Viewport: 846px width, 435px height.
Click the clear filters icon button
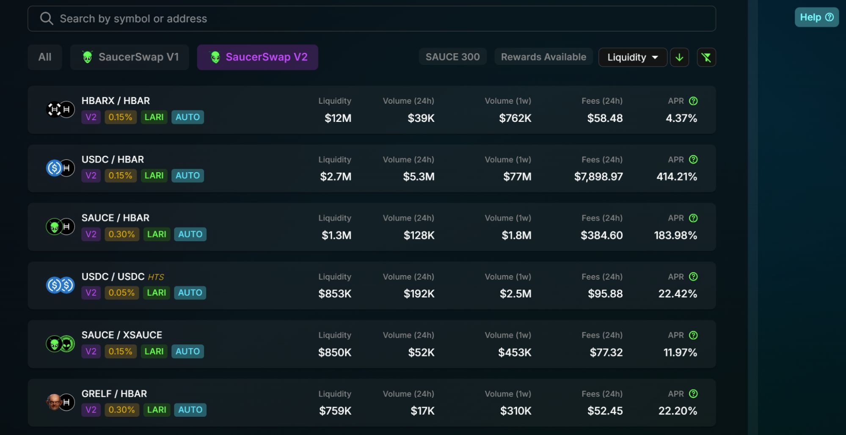[x=706, y=58]
